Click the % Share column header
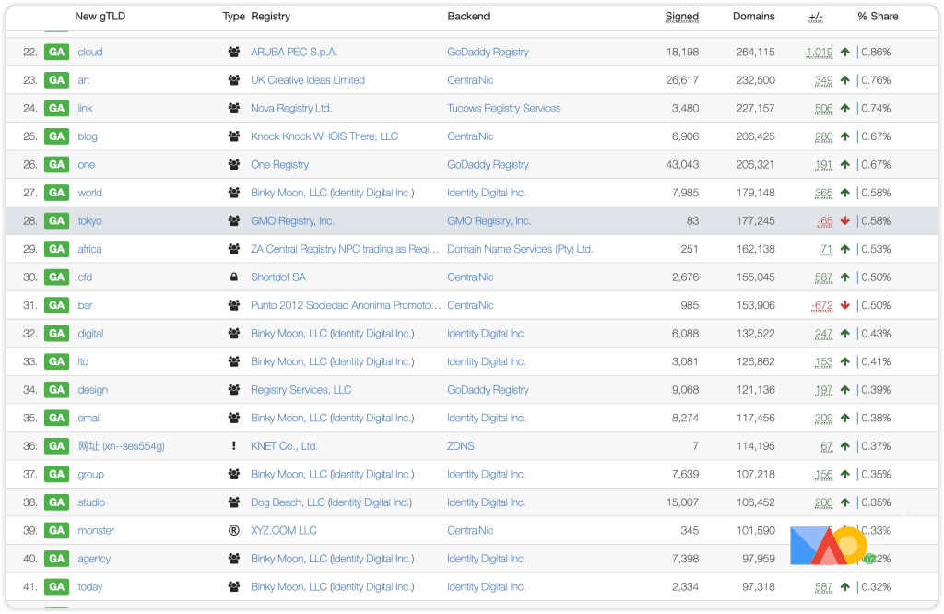This screenshot has width=944, height=614. tap(878, 17)
